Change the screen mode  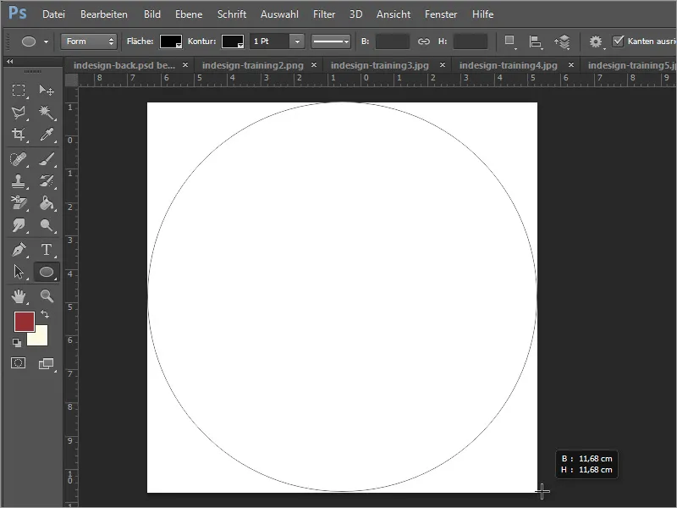47,364
